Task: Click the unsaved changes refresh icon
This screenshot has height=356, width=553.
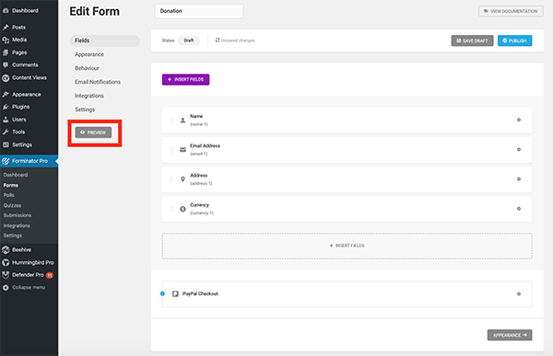Action: (x=218, y=40)
